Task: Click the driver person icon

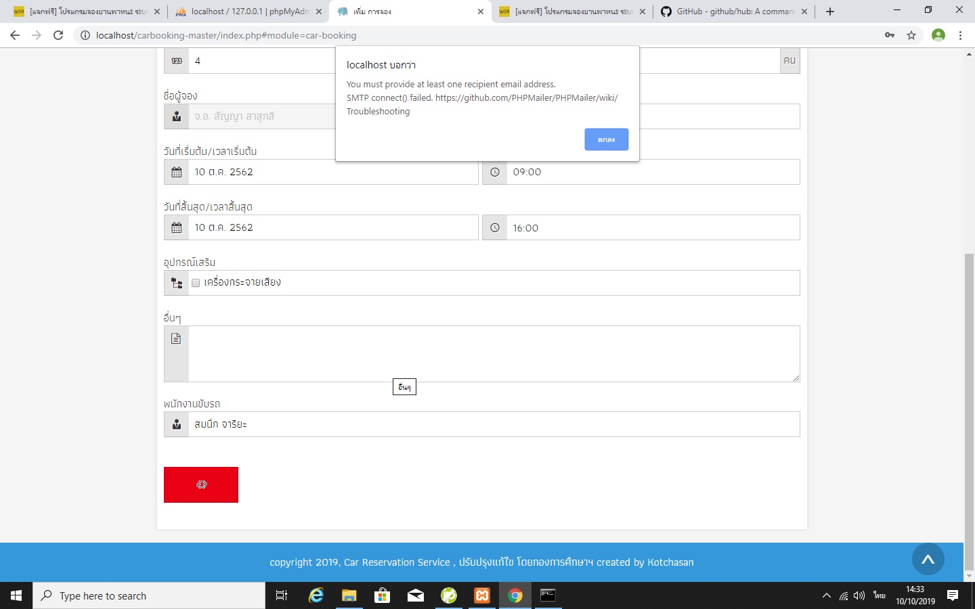Action: pos(177,424)
